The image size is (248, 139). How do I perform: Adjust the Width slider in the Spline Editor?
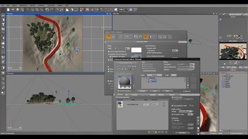(120, 48)
